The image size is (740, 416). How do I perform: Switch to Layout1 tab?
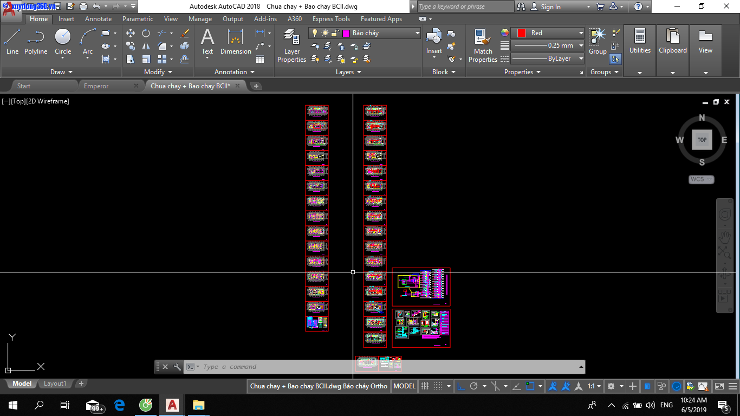pyautogui.click(x=55, y=383)
